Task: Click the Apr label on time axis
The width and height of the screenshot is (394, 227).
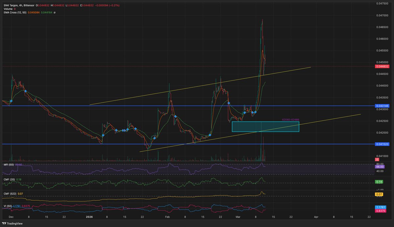Action: pos(316,217)
